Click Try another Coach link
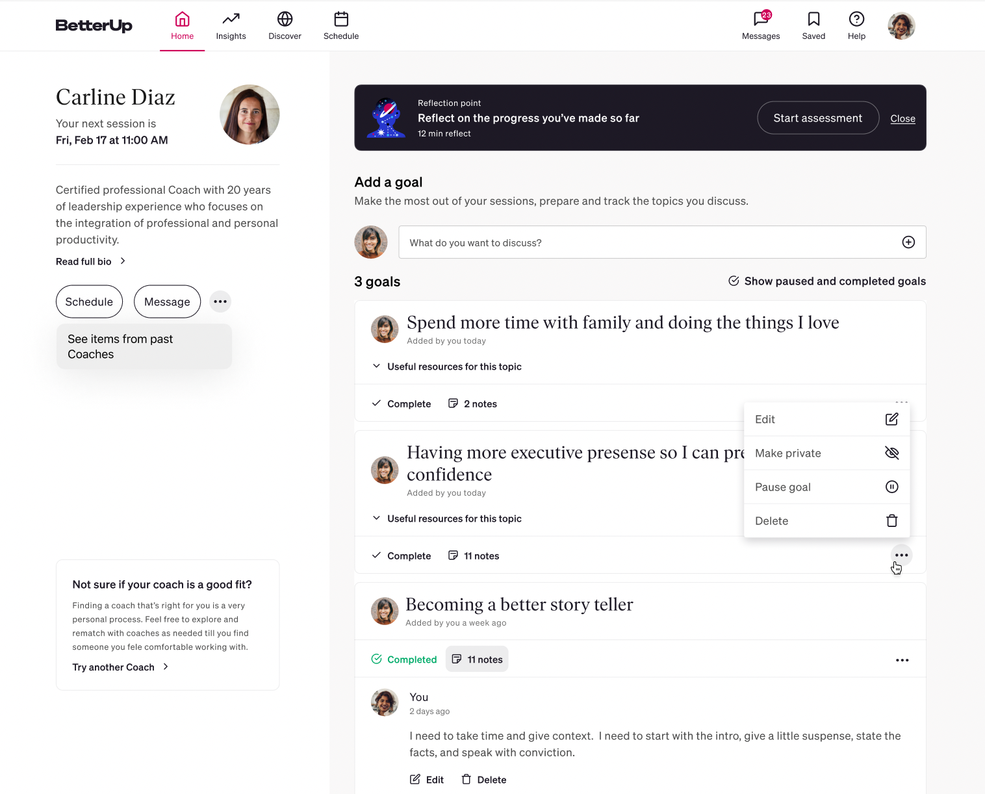The height and width of the screenshot is (794, 985). [x=113, y=667]
